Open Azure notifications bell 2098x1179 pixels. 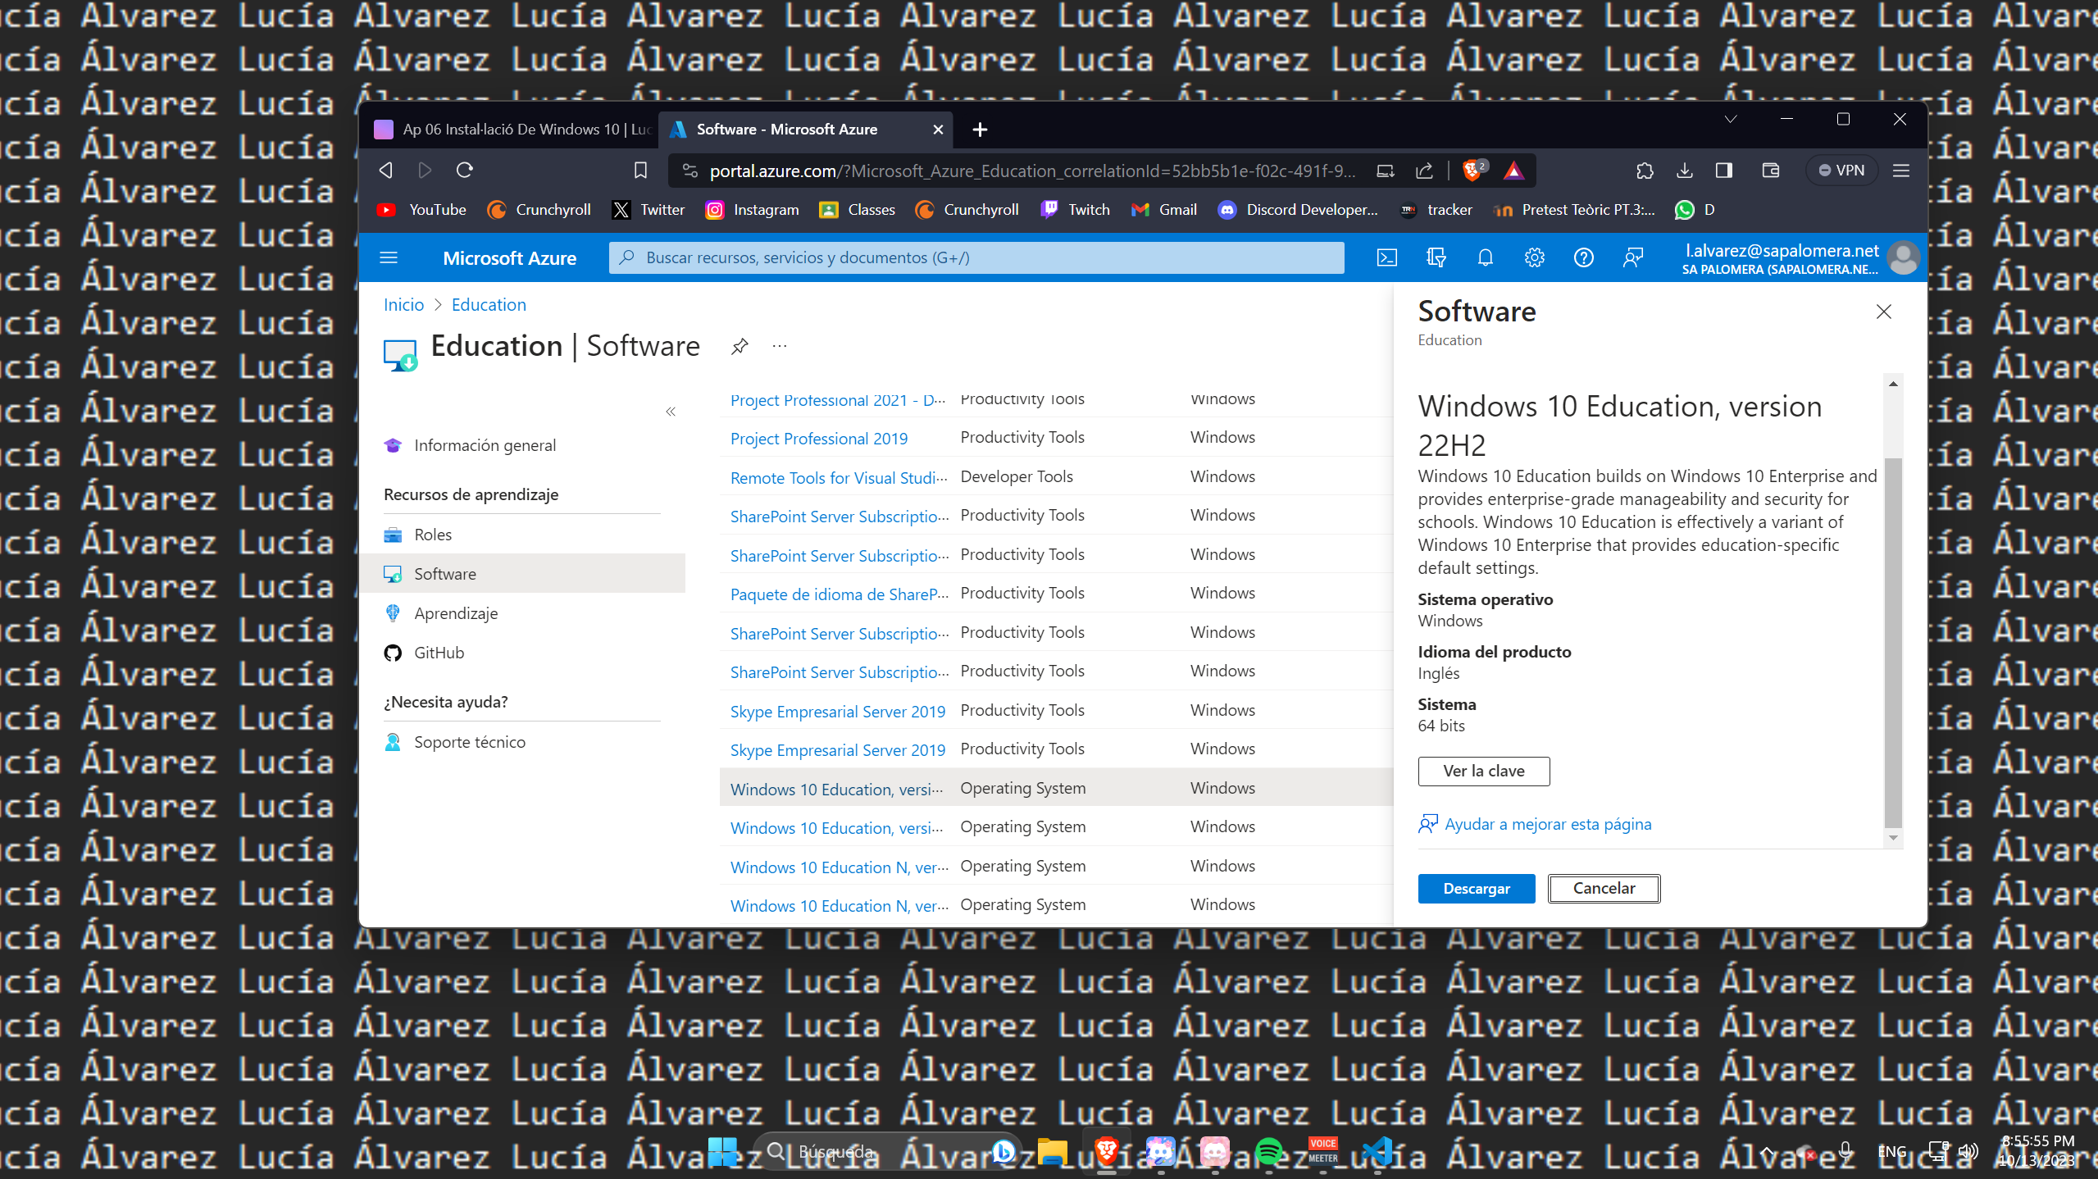(1485, 257)
